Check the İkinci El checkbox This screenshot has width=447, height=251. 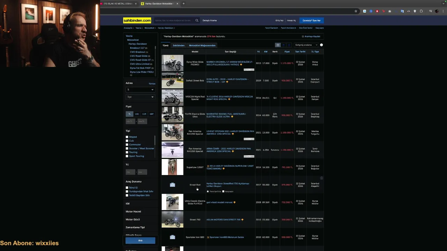[x=127, y=188]
